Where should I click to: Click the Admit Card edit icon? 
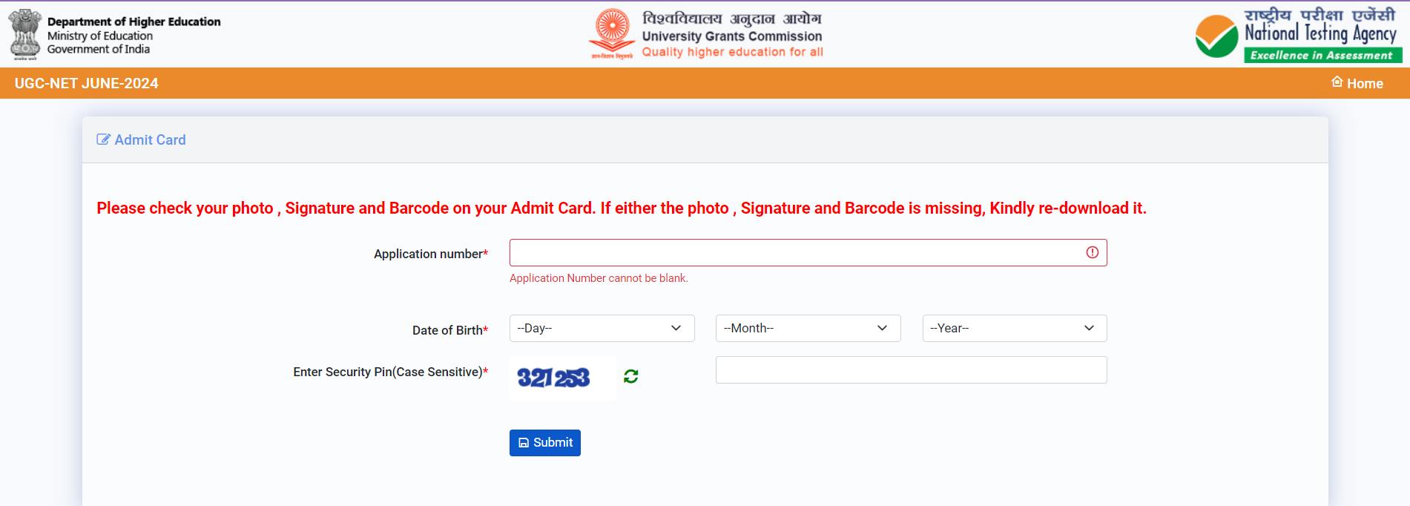[103, 139]
